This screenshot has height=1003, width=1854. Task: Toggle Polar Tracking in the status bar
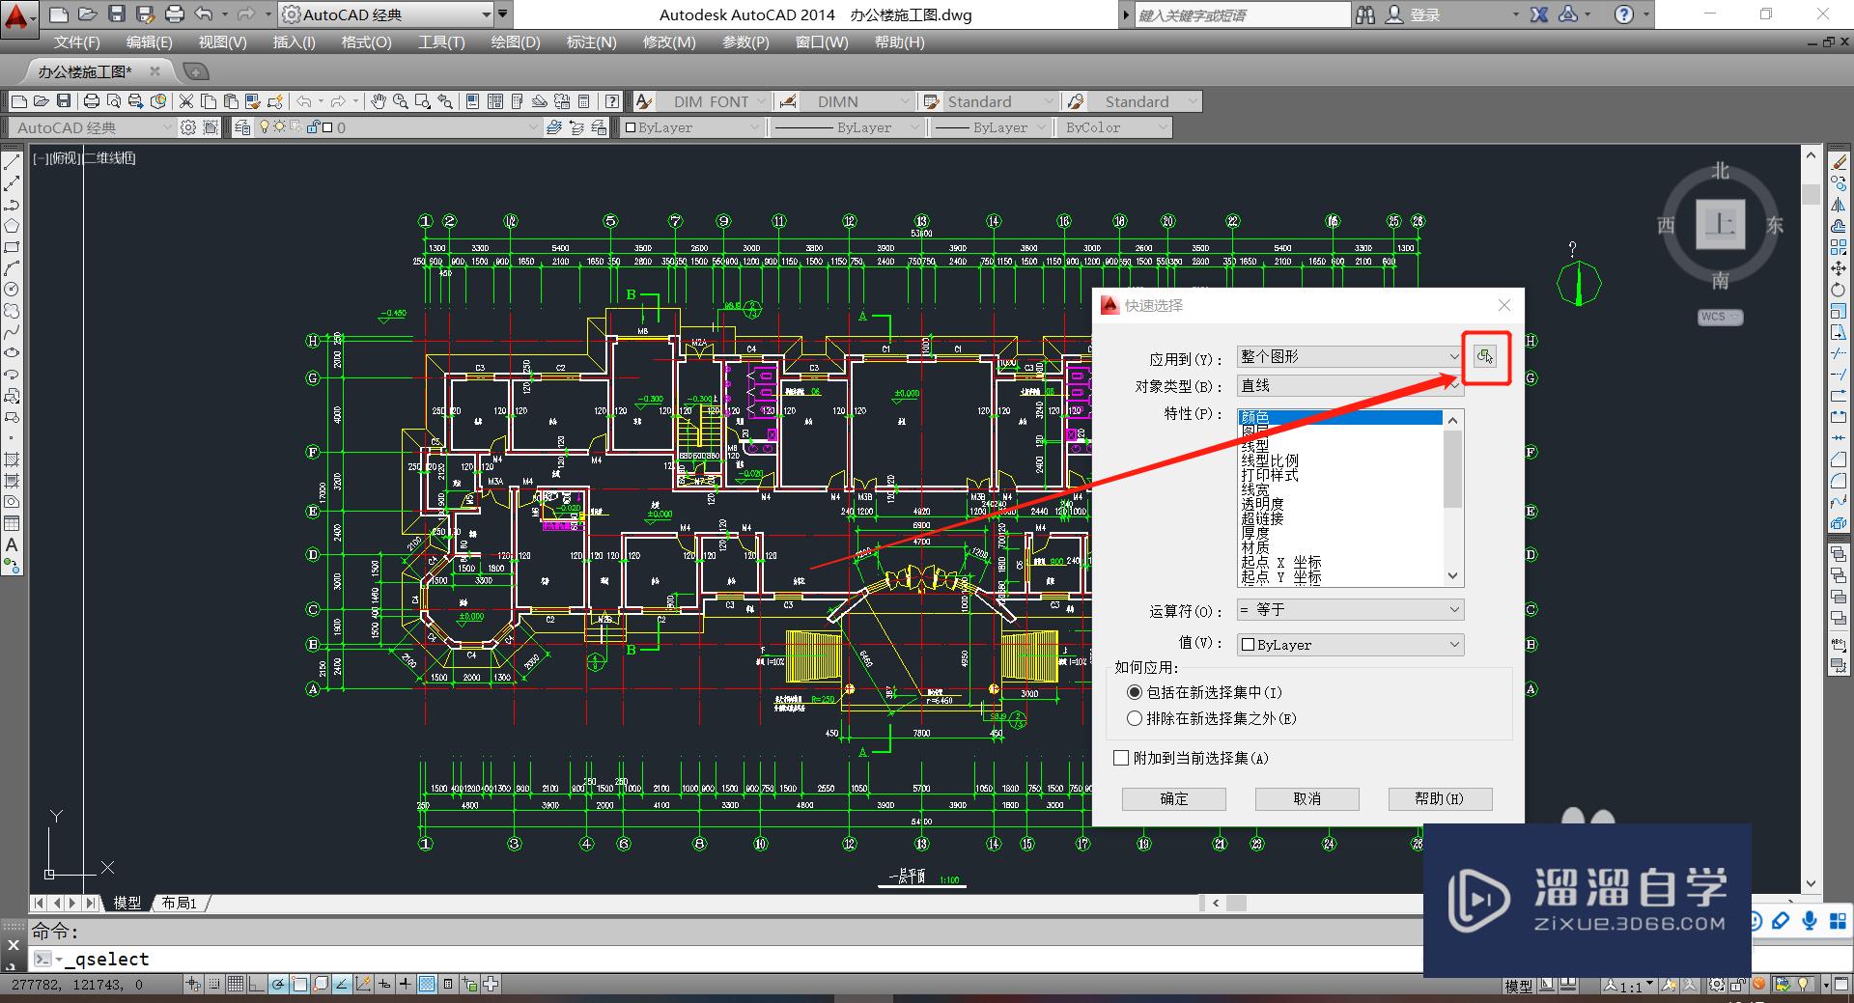[x=278, y=985]
